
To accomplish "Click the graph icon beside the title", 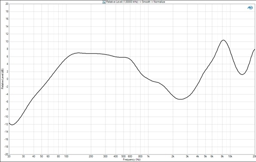I will [104, 2].
